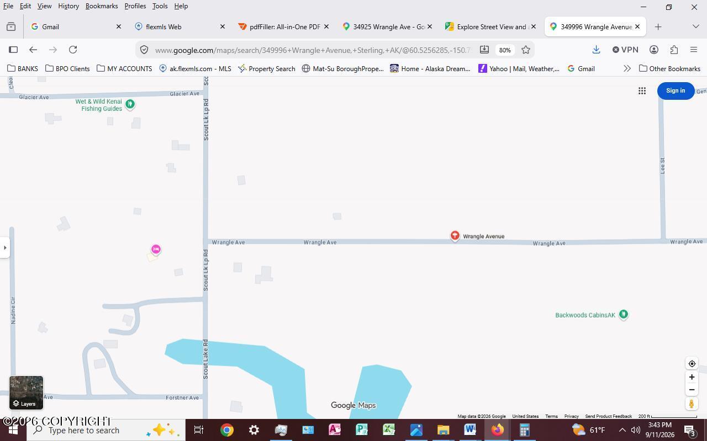Viewport: 707px width, 441px height.
Task: Reload the current page
Action: 73,50
